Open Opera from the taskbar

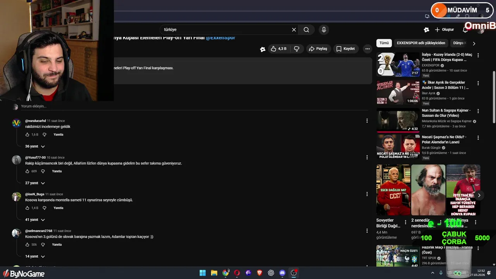coord(237,273)
